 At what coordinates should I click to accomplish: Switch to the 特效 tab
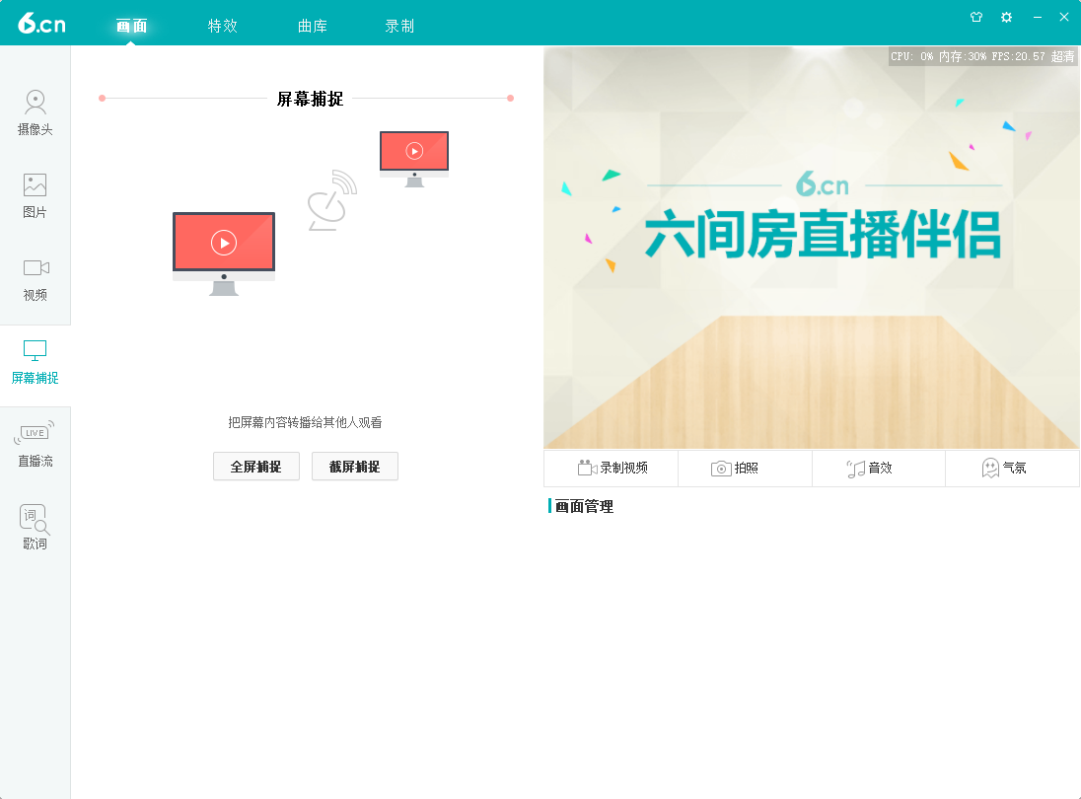pos(223,27)
